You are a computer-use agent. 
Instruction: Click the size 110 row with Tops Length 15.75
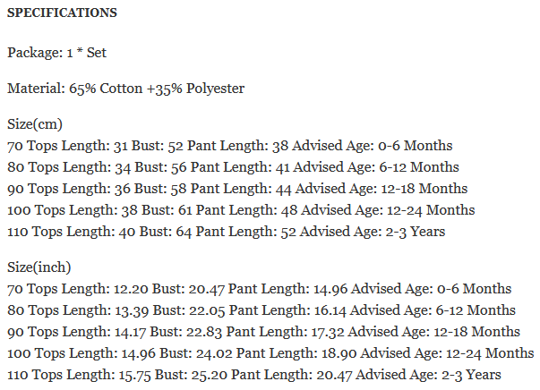(253, 375)
